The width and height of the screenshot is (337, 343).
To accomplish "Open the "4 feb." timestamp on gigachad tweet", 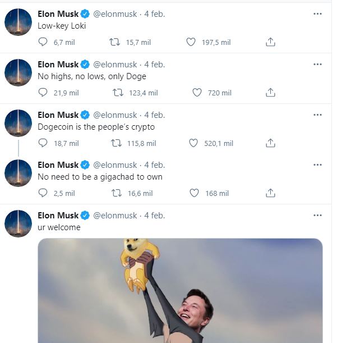I will [x=155, y=164].
